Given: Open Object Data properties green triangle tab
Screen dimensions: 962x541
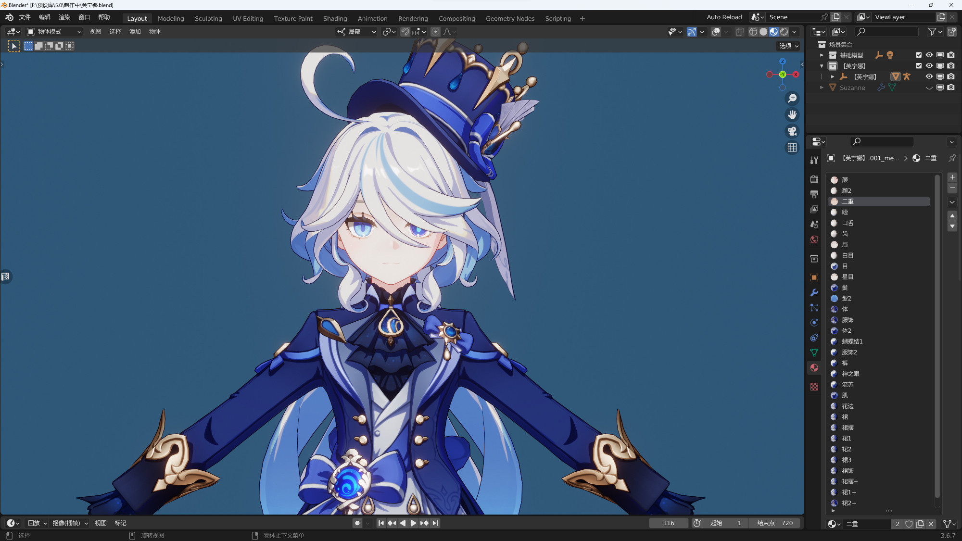Looking at the screenshot, I should pos(814,352).
